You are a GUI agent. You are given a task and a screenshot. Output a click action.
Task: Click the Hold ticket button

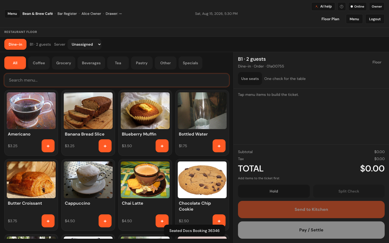(x=274, y=191)
